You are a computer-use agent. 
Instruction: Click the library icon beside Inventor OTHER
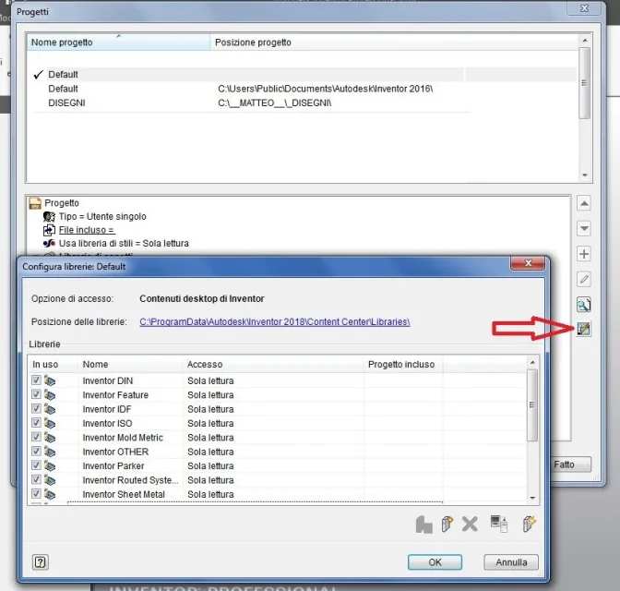[x=50, y=452]
